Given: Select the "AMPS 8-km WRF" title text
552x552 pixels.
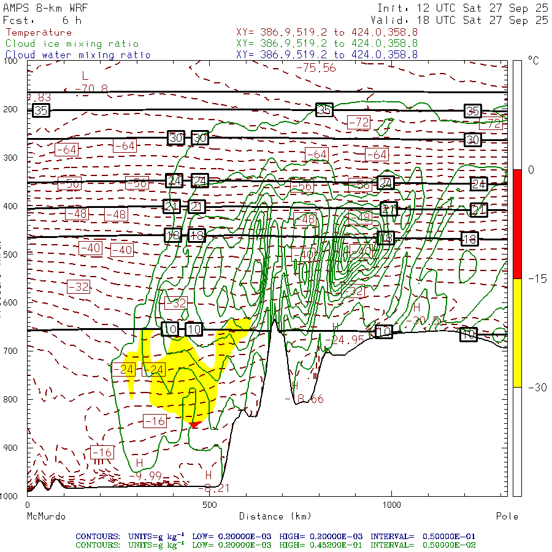Looking at the screenshot, I should tap(45, 8).
